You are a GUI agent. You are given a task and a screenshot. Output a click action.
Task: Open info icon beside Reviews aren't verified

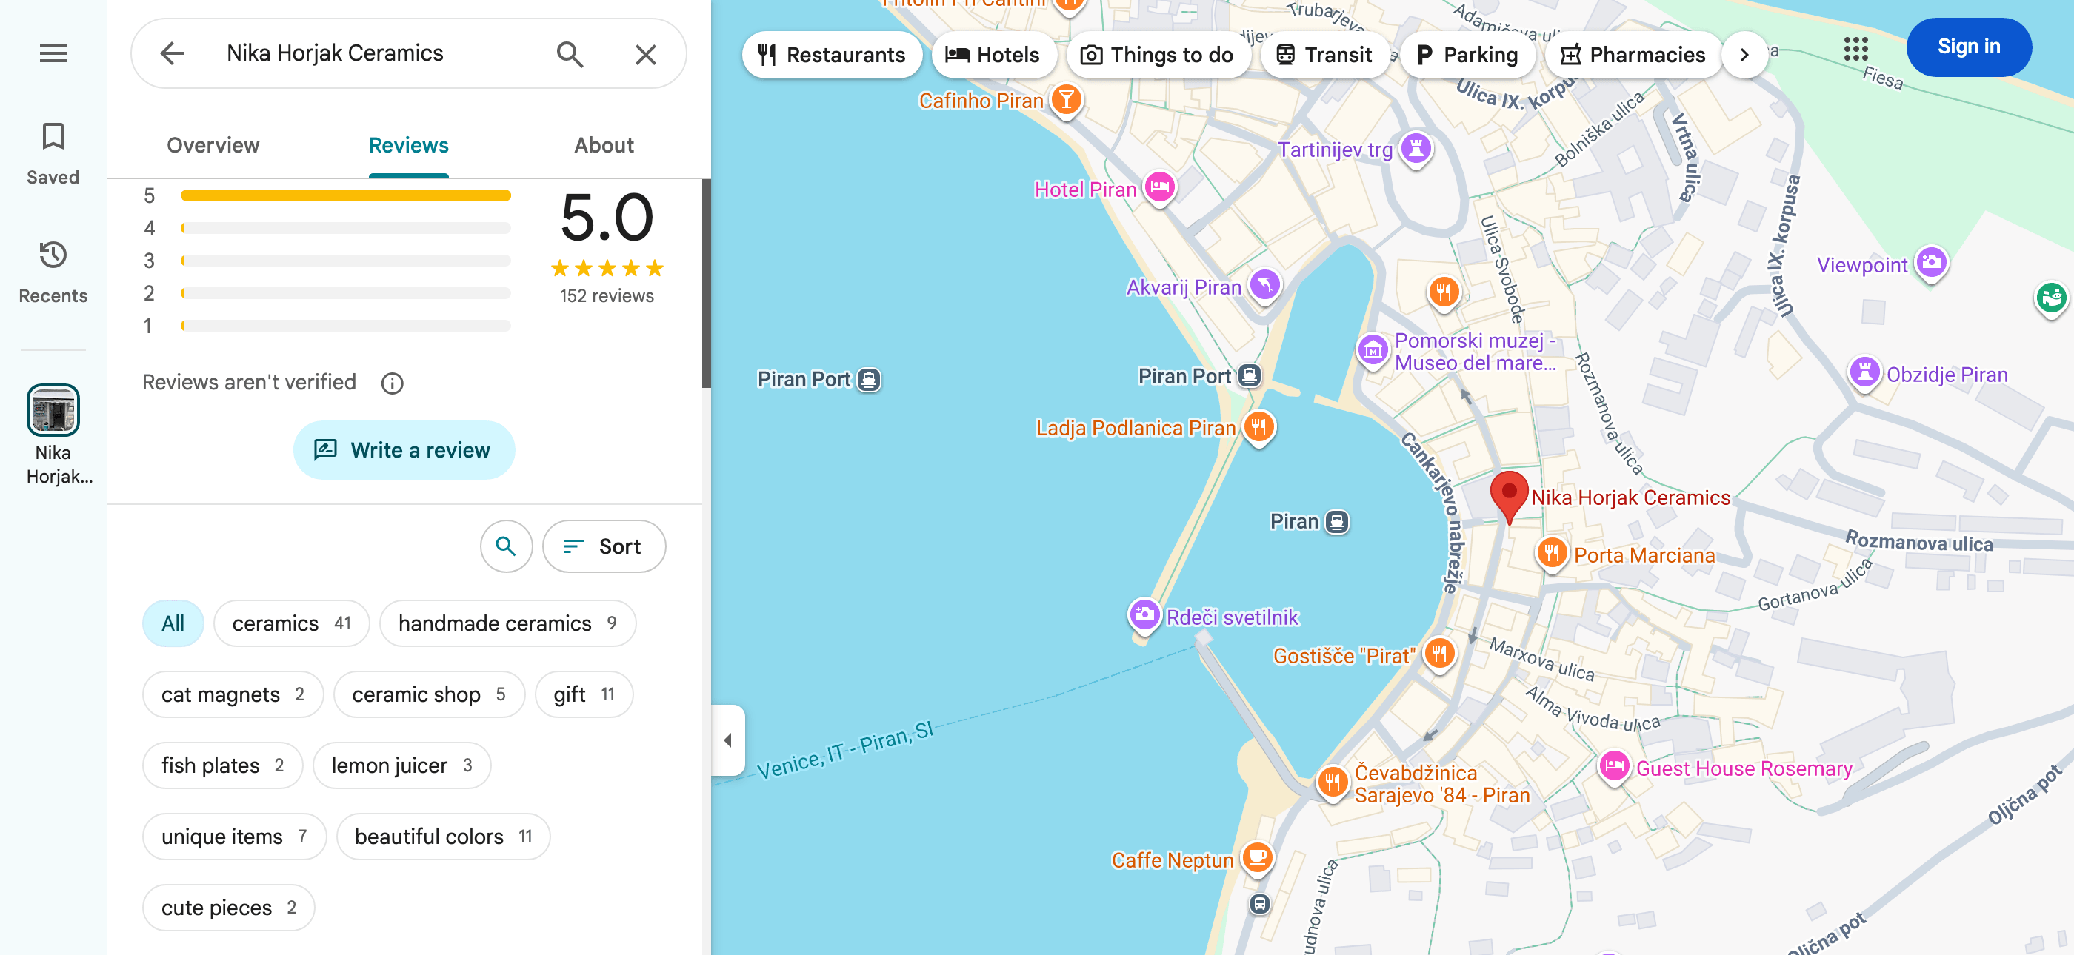pos(392,383)
